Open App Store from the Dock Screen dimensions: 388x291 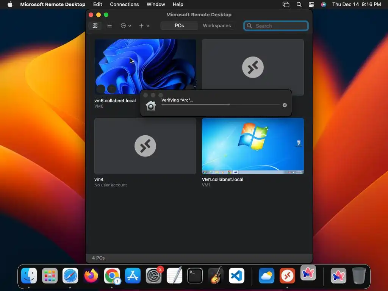(x=133, y=275)
